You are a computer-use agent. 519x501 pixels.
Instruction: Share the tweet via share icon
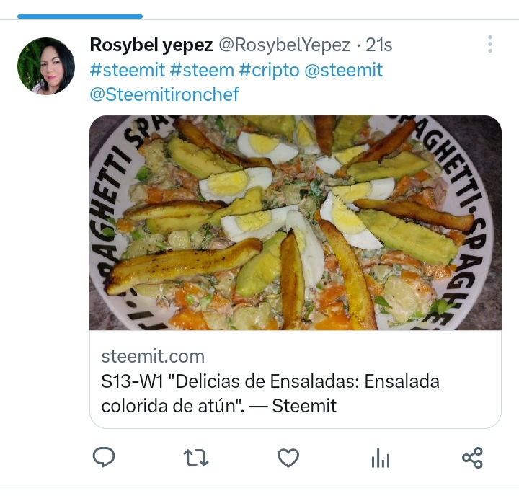(473, 458)
